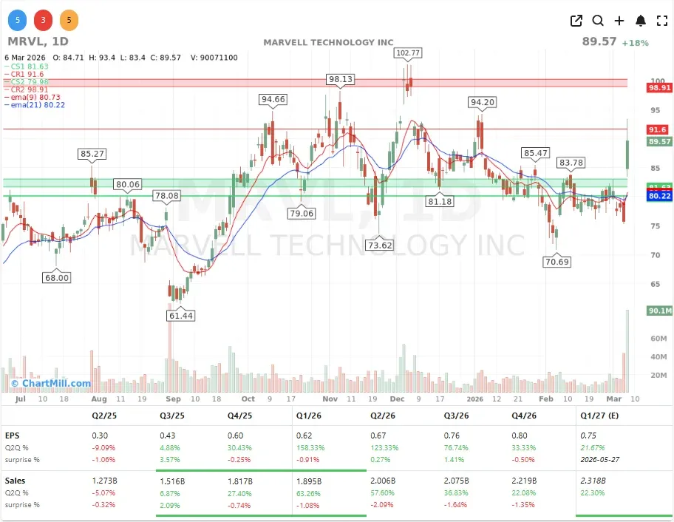This screenshot has height=522, width=674.
Task: Enter fullscreen using the expand icon
Action: [x=661, y=21]
